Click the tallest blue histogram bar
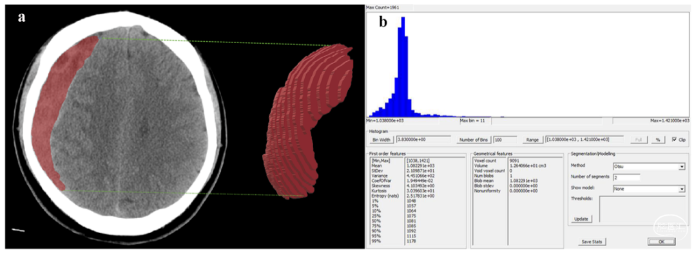696x253 pixels. (403, 66)
